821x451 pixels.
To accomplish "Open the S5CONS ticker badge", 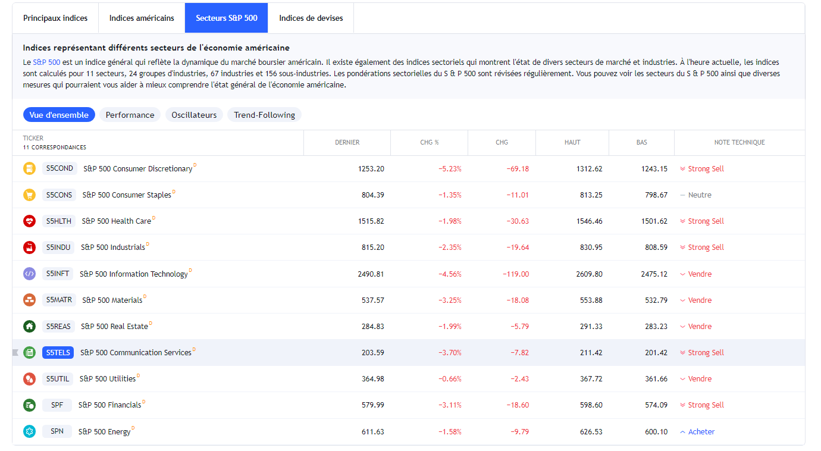I will 59,195.
